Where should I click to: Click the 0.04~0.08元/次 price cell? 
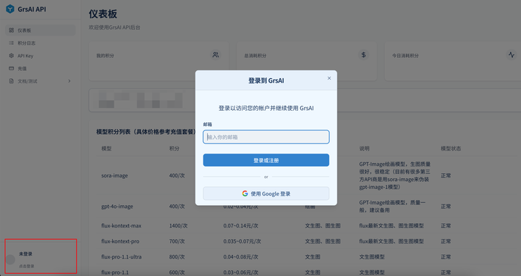240,256
